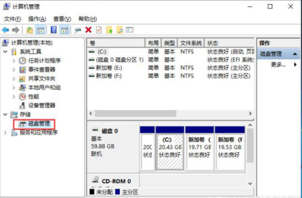Open the 文件(F) menu

pyautogui.click(x=12, y=19)
